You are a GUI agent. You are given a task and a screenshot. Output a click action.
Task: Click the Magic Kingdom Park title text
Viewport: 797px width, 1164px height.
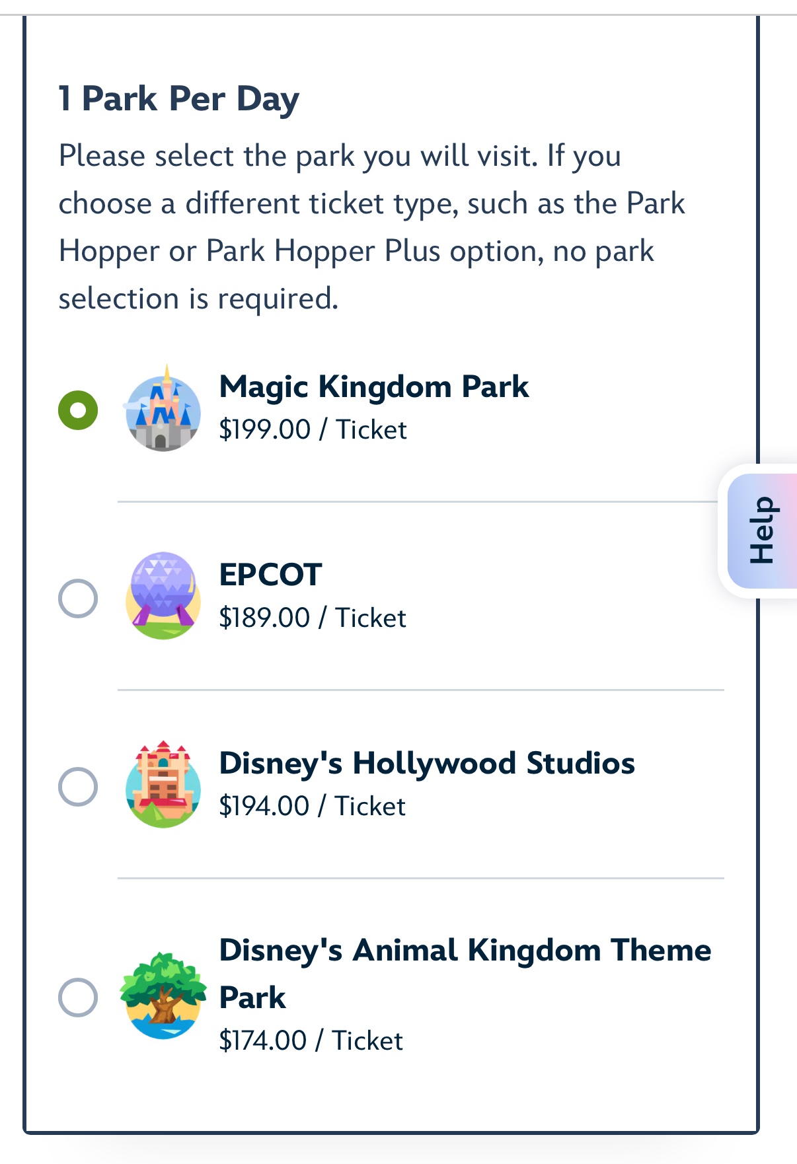374,387
